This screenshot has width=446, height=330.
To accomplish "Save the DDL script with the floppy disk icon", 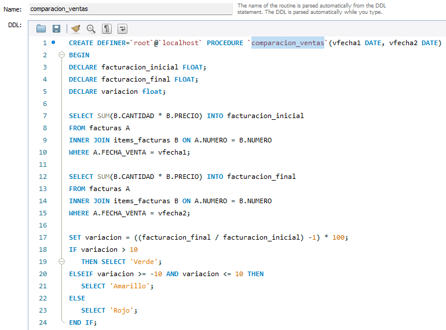I will point(56,28).
